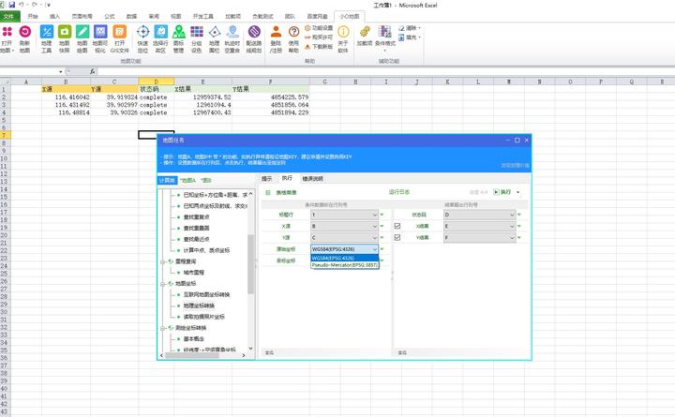
Task: Open 条件格式 conditional formatting
Action: (x=385, y=37)
